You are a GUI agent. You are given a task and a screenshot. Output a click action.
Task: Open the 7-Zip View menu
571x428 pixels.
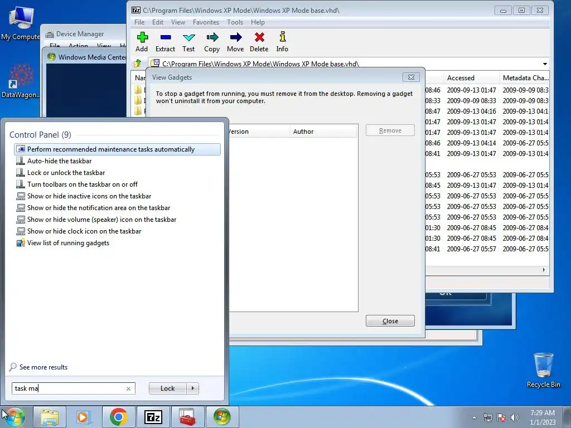point(178,22)
